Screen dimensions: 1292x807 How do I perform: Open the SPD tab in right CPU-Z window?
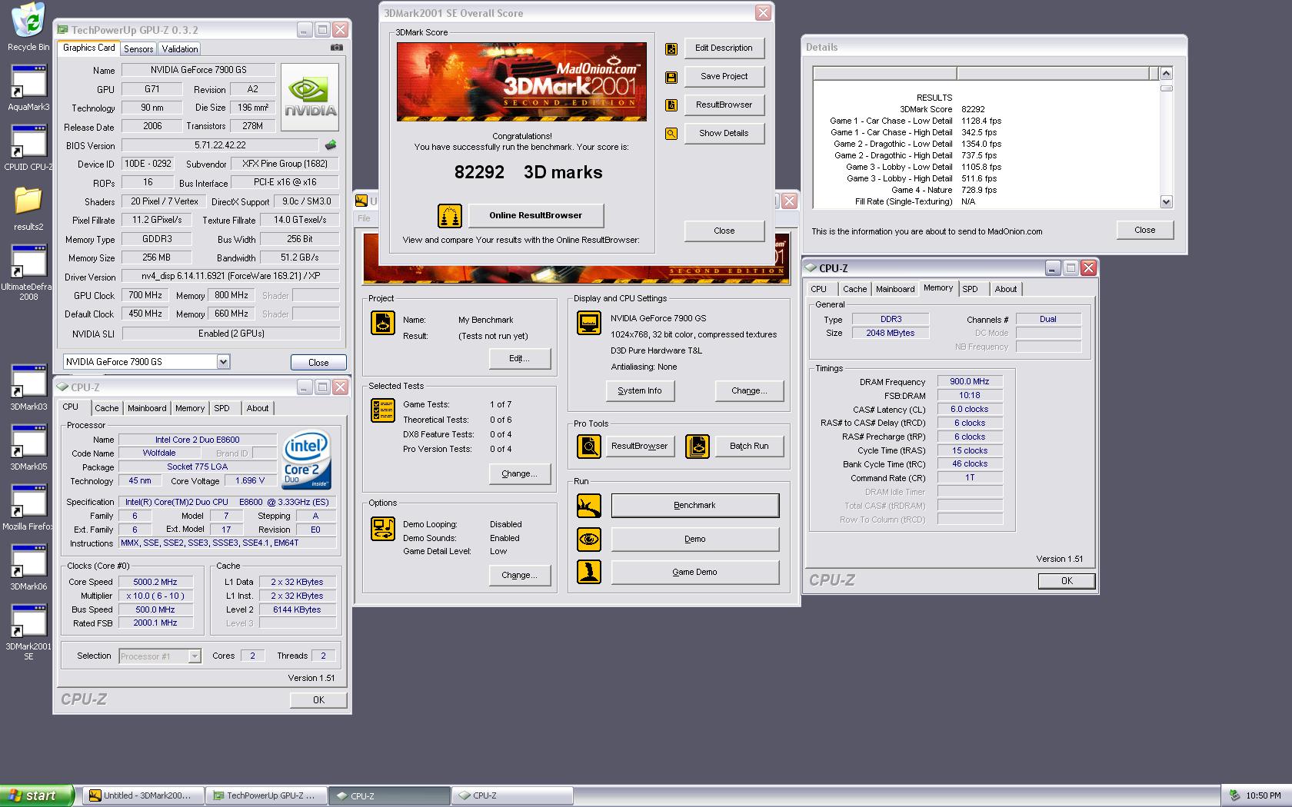pos(971,289)
